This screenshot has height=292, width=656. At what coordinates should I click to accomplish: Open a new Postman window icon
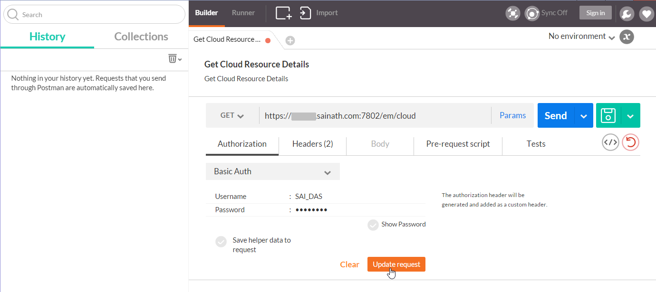pos(284,13)
